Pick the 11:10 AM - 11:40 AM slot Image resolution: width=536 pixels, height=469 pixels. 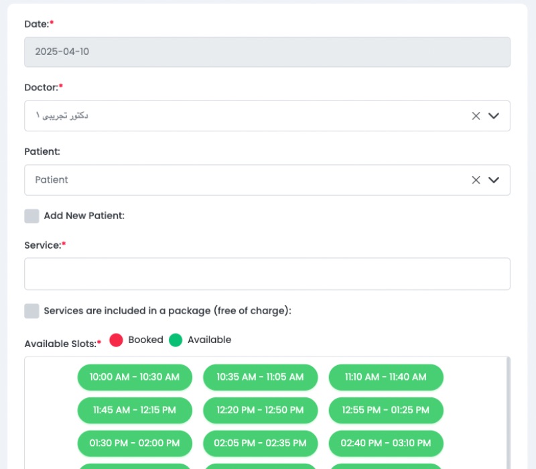(386, 377)
